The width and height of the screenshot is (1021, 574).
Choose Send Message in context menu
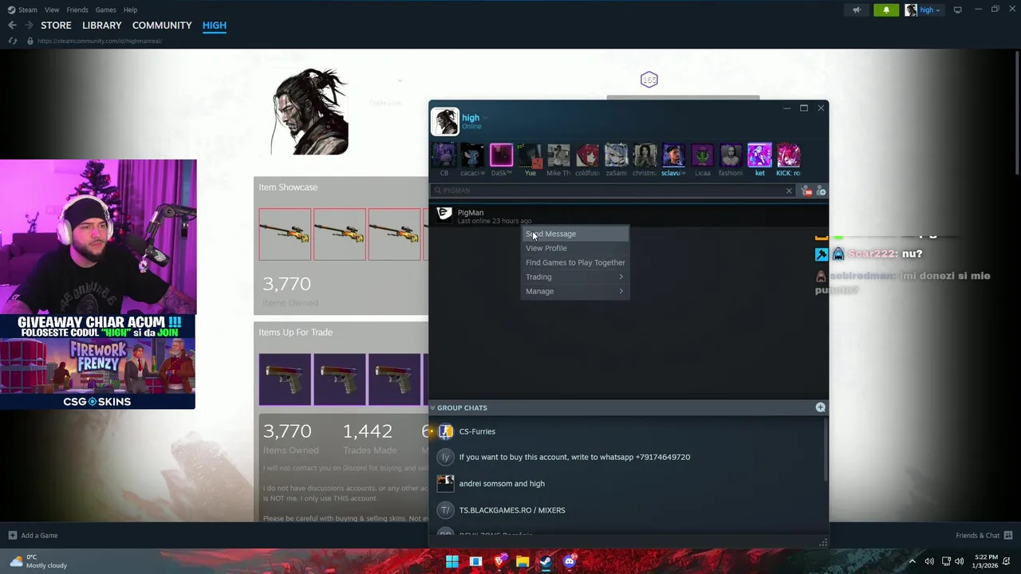click(575, 234)
